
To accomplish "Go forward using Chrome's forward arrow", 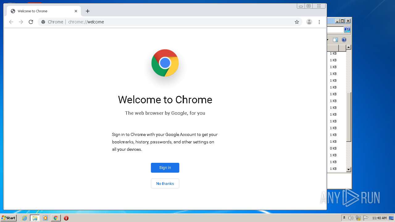I will tap(21, 22).
